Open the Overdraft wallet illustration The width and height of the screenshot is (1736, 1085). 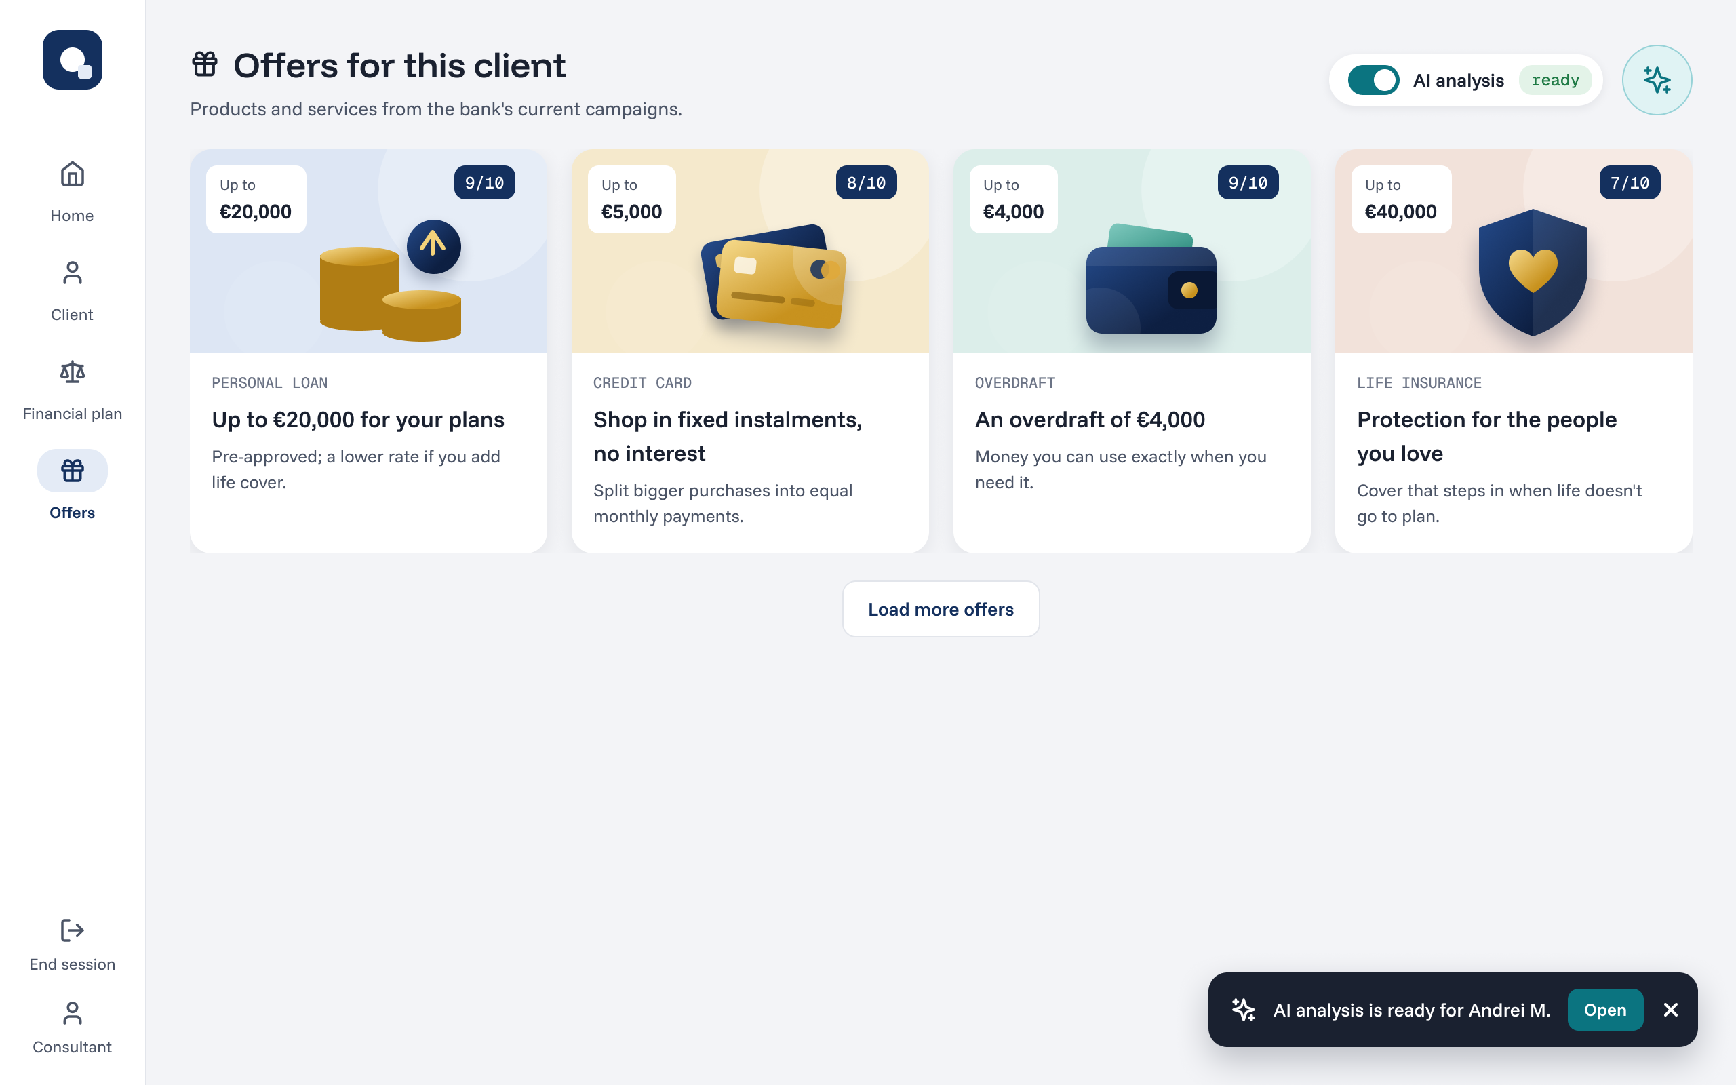[x=1151, y=279]
